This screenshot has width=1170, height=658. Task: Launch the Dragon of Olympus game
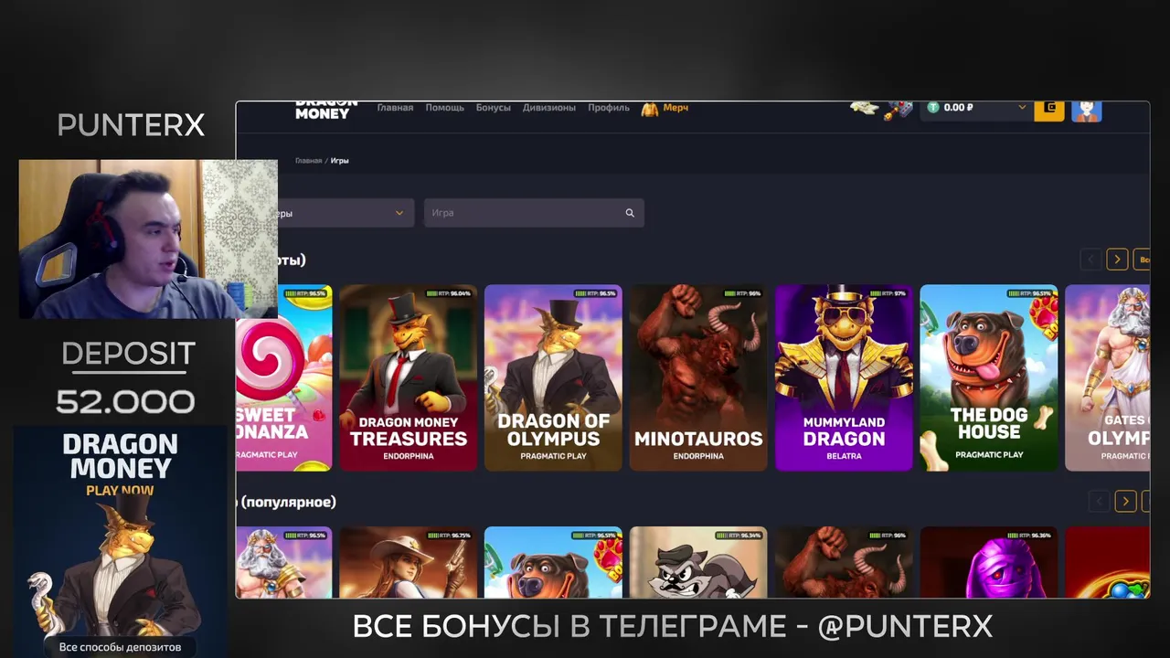[x=553, y=377]
